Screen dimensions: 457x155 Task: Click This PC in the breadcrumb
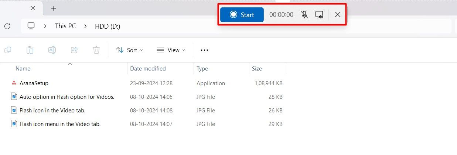(x=65, y=26)
